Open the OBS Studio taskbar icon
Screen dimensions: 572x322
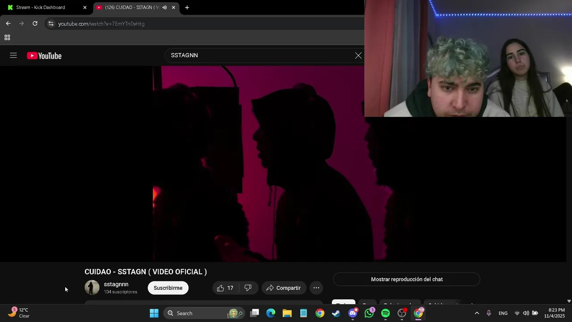point(402,313)
